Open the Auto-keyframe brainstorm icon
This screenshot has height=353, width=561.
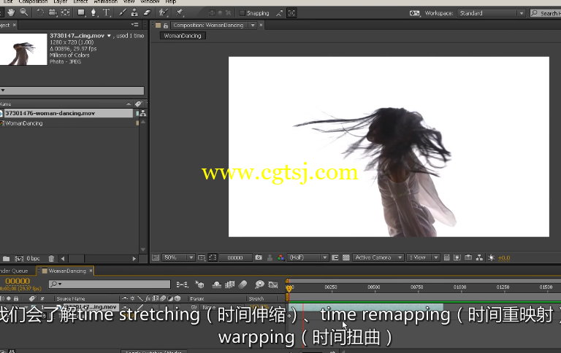(x=259, y=284)
